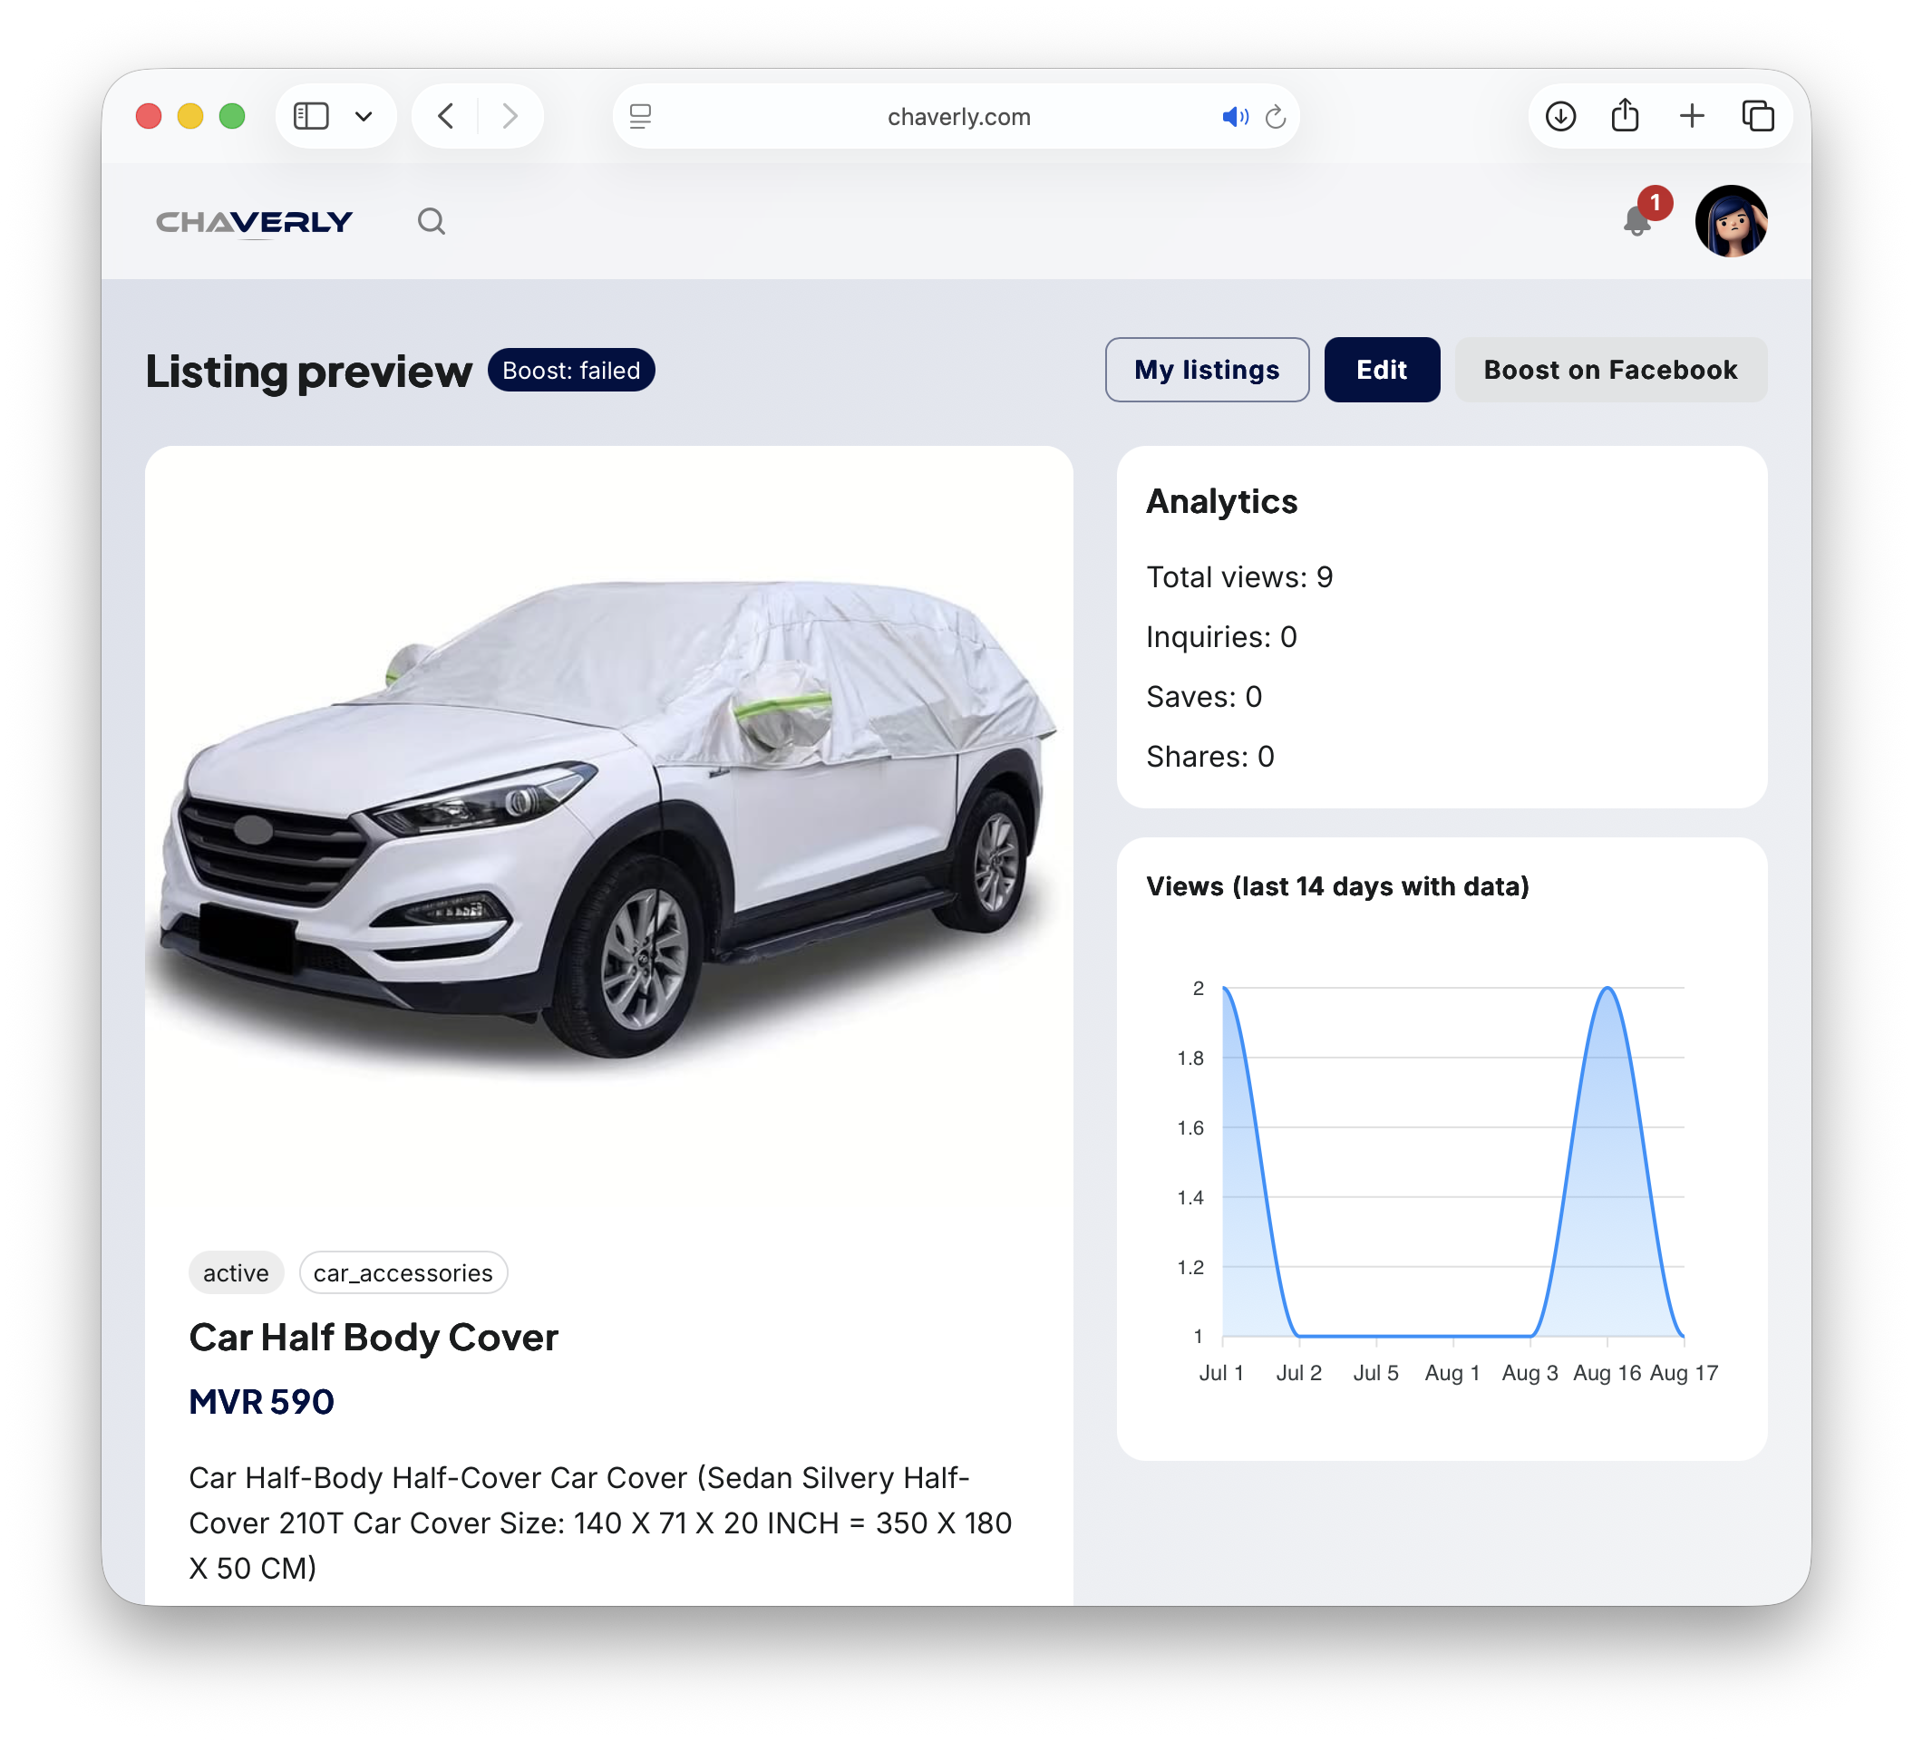The width and height of the screenshot is (1913, 1740).
Task: Expand the sidebar options chevron
Action: (x=364, y=117)
